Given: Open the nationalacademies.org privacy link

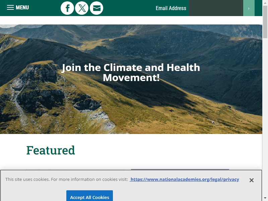Looking at the screenshot, I should pyautogui.click(x=185, y=179).
